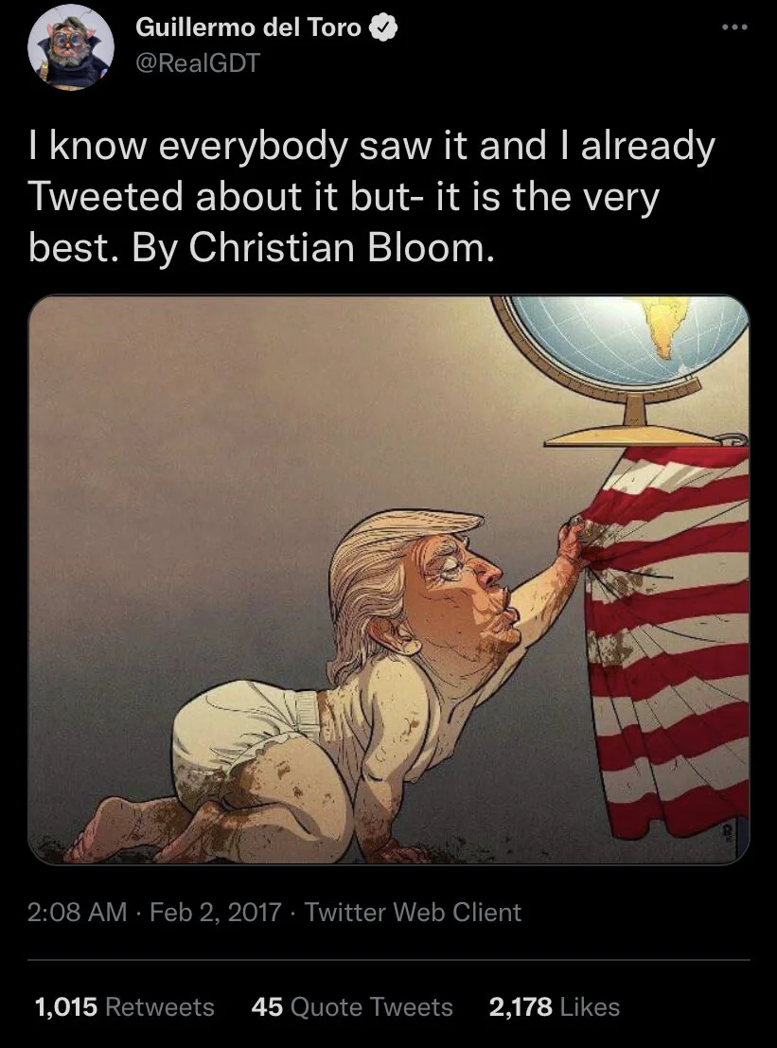
Task: View the 1,015 Retweets list
Action: [124, 1006]
